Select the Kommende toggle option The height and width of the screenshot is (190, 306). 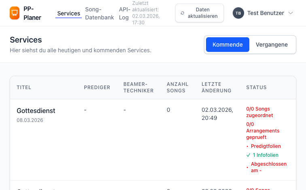point(227,45)
